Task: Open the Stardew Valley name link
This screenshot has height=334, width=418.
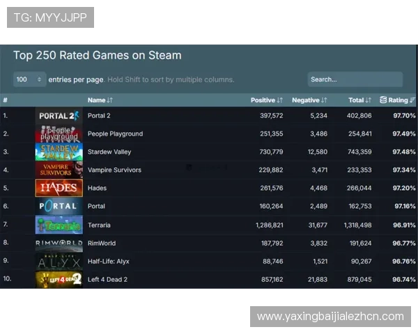Action: (109, 152)
